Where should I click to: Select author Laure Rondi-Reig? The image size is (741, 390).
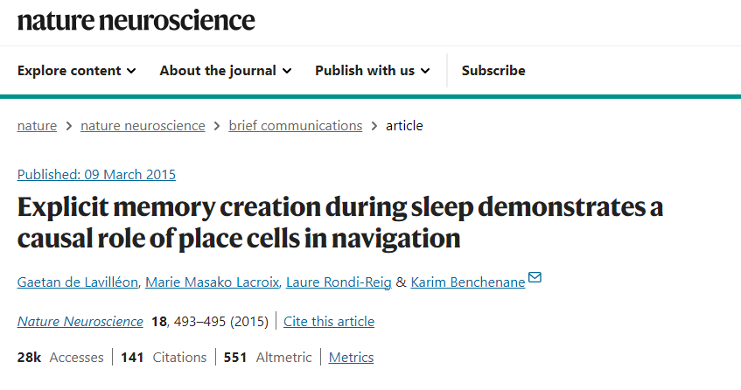[335, 282]
